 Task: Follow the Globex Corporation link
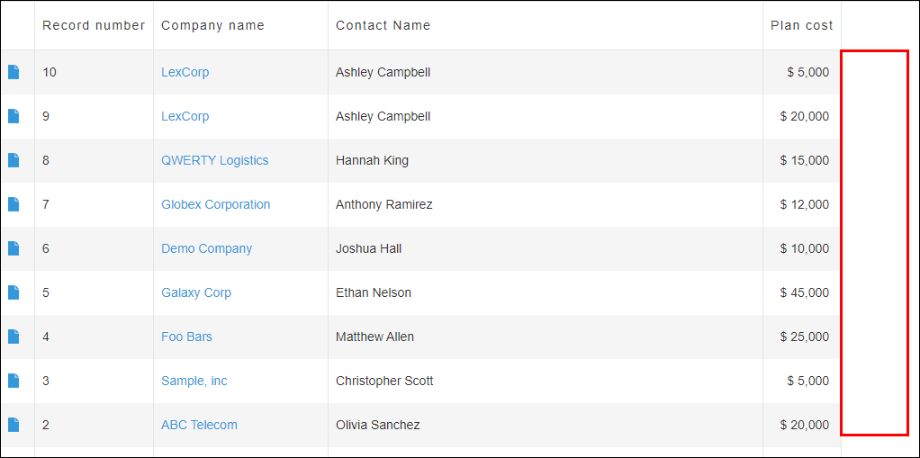click(215, 204)
